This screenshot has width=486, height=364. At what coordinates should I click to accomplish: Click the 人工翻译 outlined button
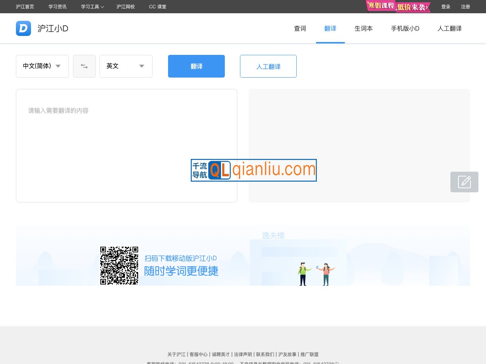tap(268, 66)
